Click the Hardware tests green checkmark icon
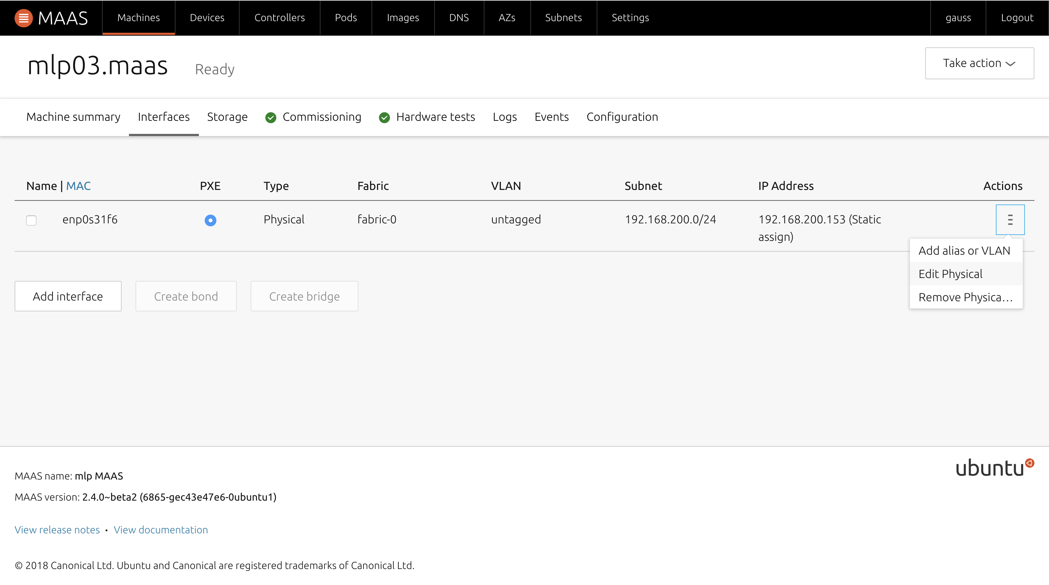Screen dimensions: 1049x585 pyautogui.click(x=385, y=117)
